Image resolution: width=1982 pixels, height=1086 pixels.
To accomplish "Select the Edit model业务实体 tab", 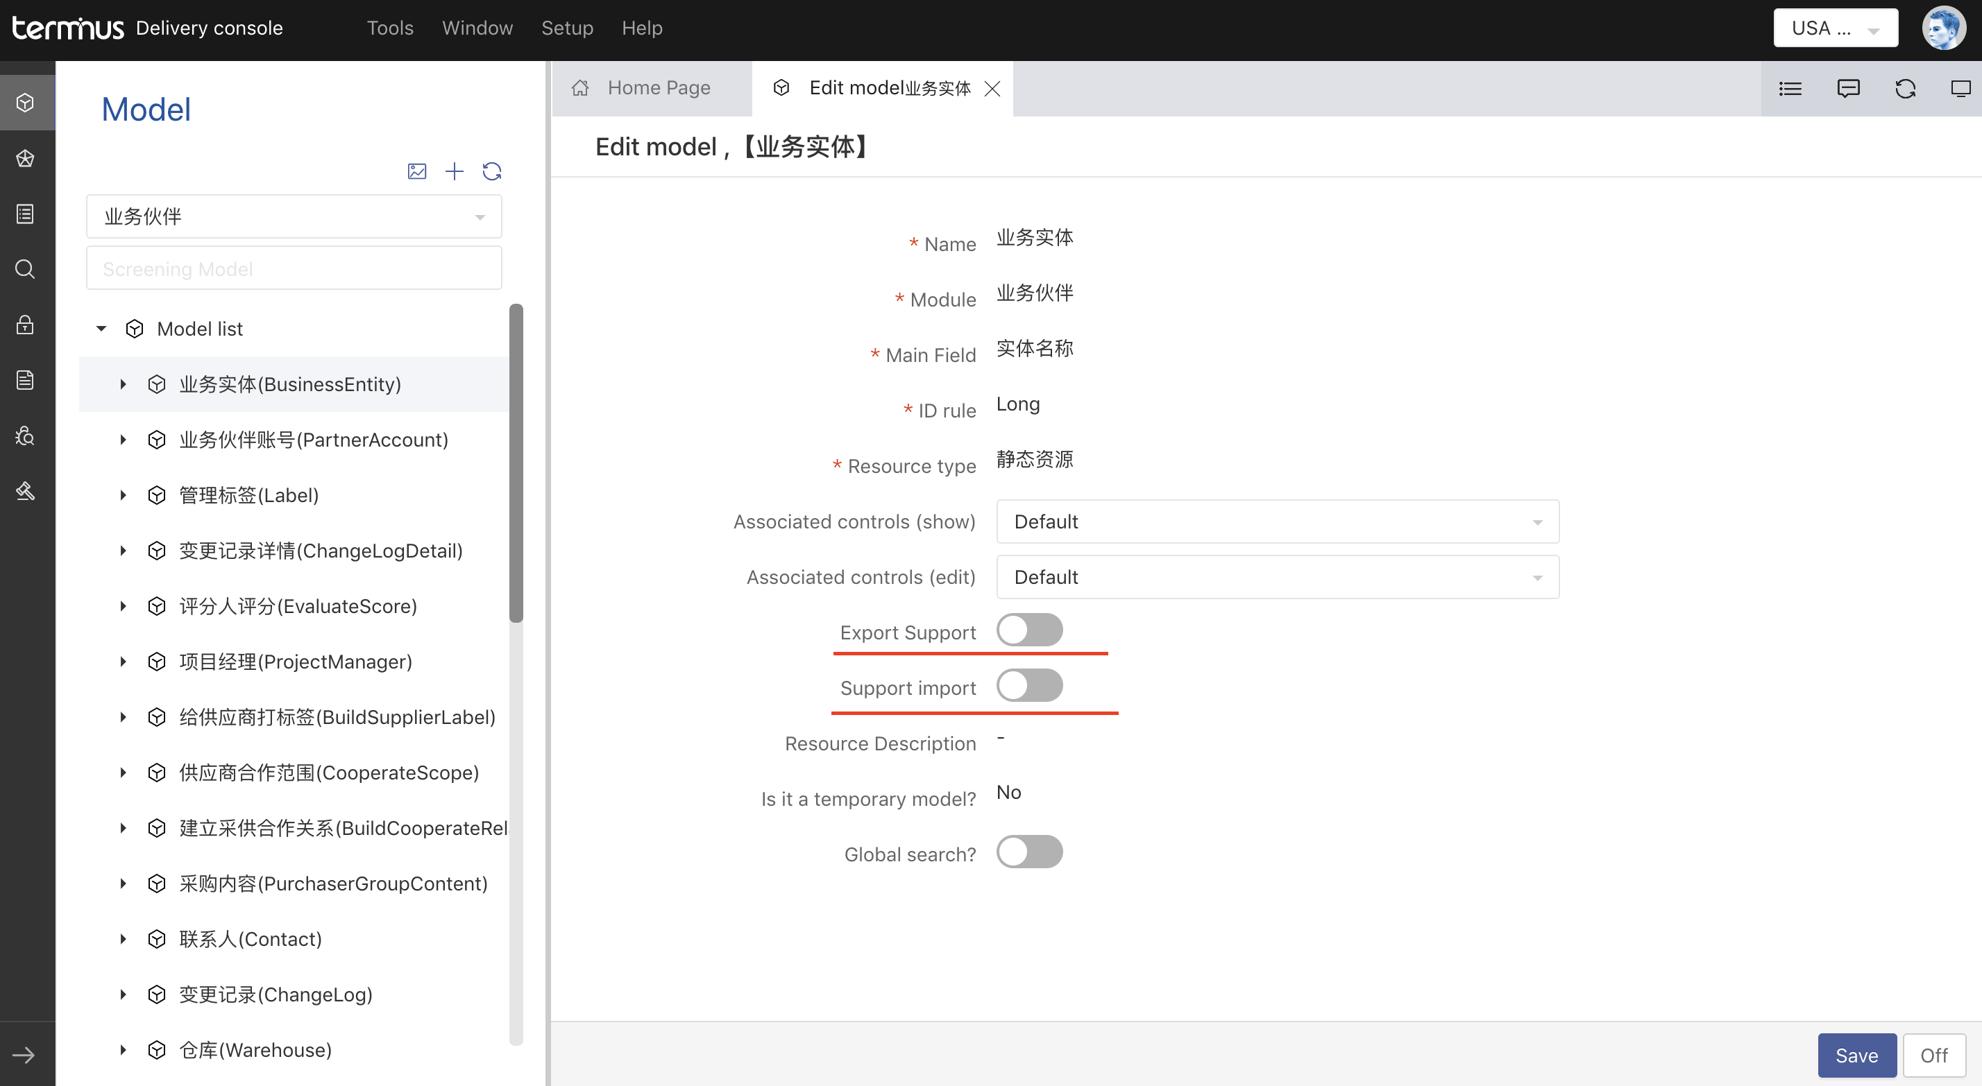I will [883, 89].
